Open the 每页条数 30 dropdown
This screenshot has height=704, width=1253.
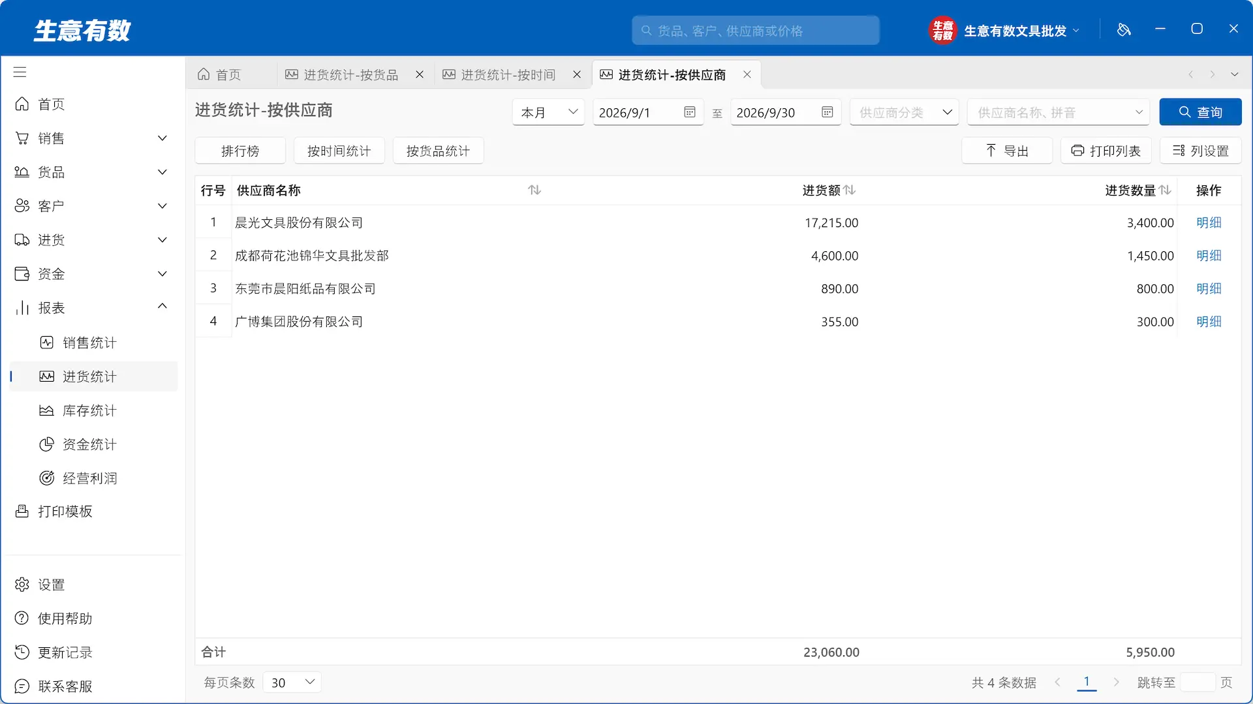pos(292,682)
